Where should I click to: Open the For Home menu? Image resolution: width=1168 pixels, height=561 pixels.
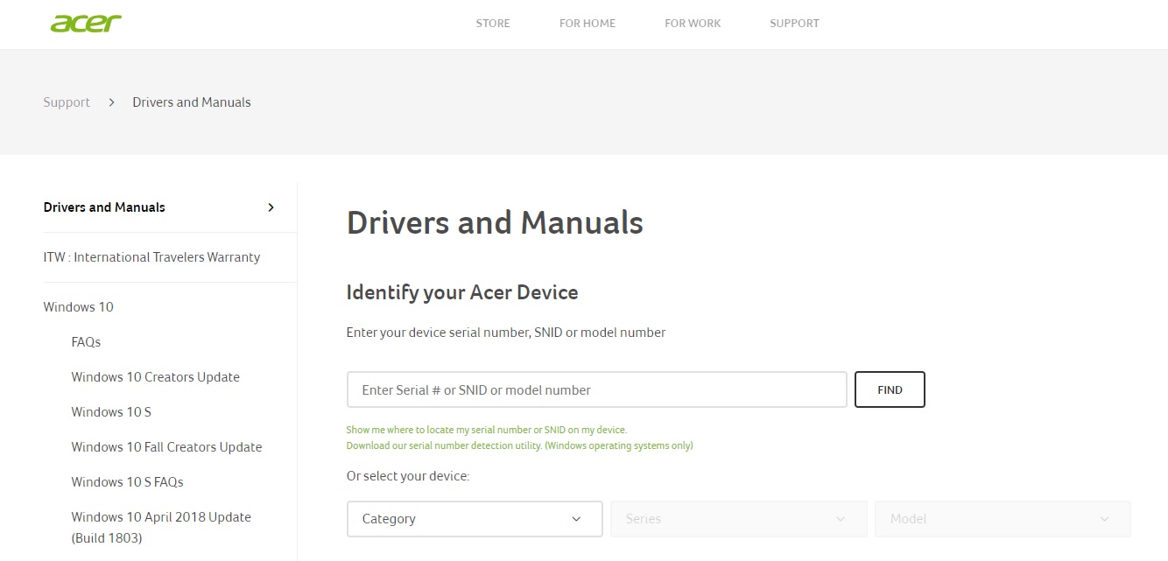588,24
